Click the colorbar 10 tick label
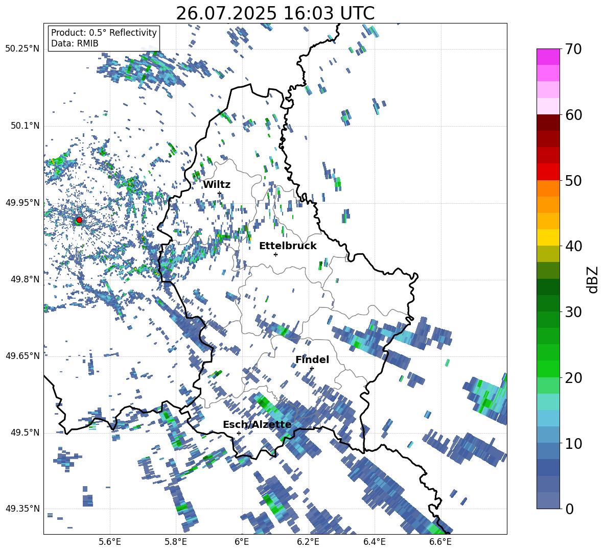605x552 pixels. click(x=574, y=443)
